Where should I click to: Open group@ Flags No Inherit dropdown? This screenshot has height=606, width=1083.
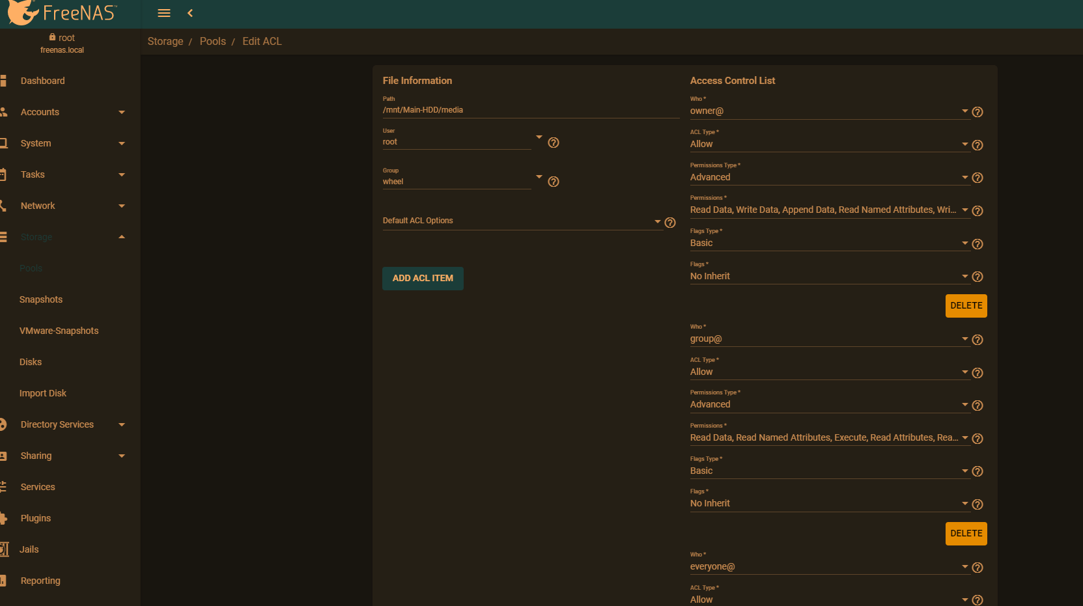[x=830, y=504]
